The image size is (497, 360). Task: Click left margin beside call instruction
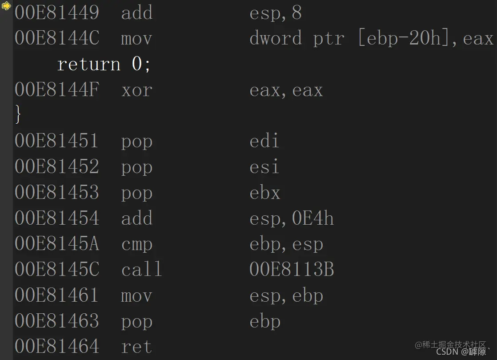click(x=6, y=269)
